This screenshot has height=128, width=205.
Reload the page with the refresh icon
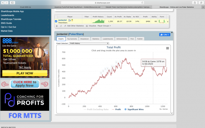tap(142, 3)
